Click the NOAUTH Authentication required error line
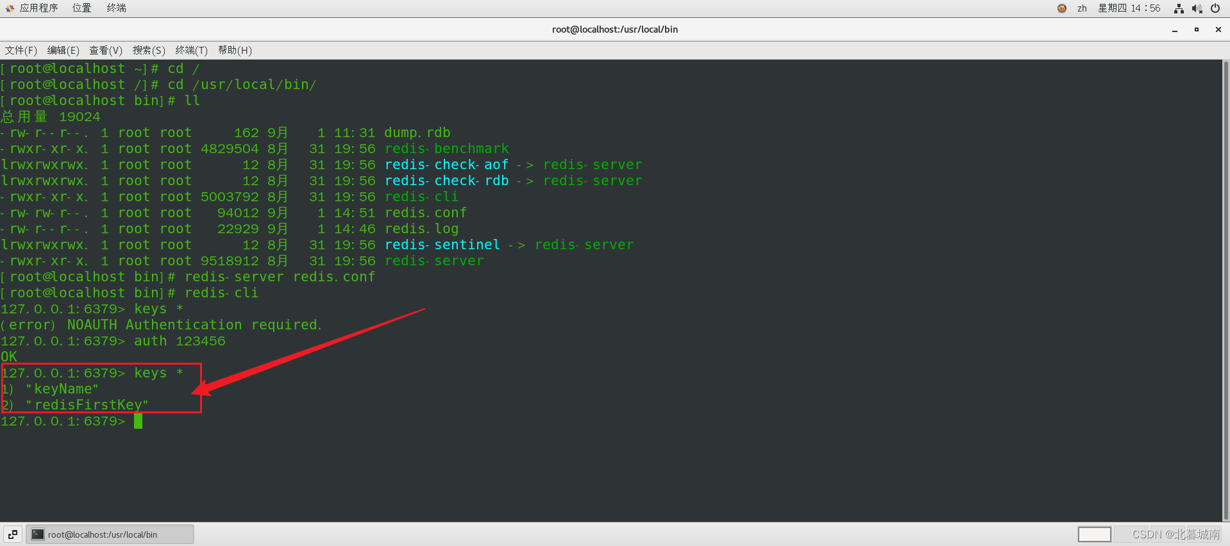 tap(162, 325)
